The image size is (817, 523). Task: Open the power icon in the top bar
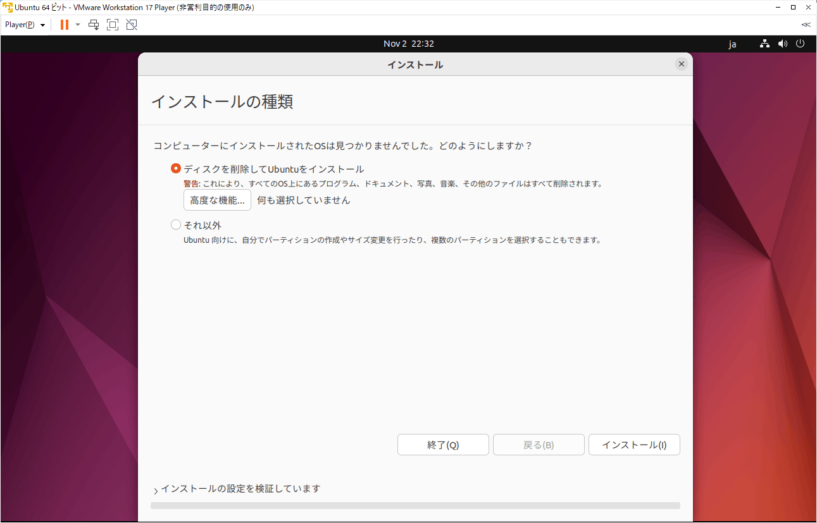click(x=801, y=44)
